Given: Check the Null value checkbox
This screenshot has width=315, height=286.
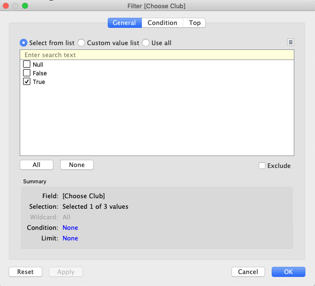Looking at the screenshot, I should coord(27,64).
